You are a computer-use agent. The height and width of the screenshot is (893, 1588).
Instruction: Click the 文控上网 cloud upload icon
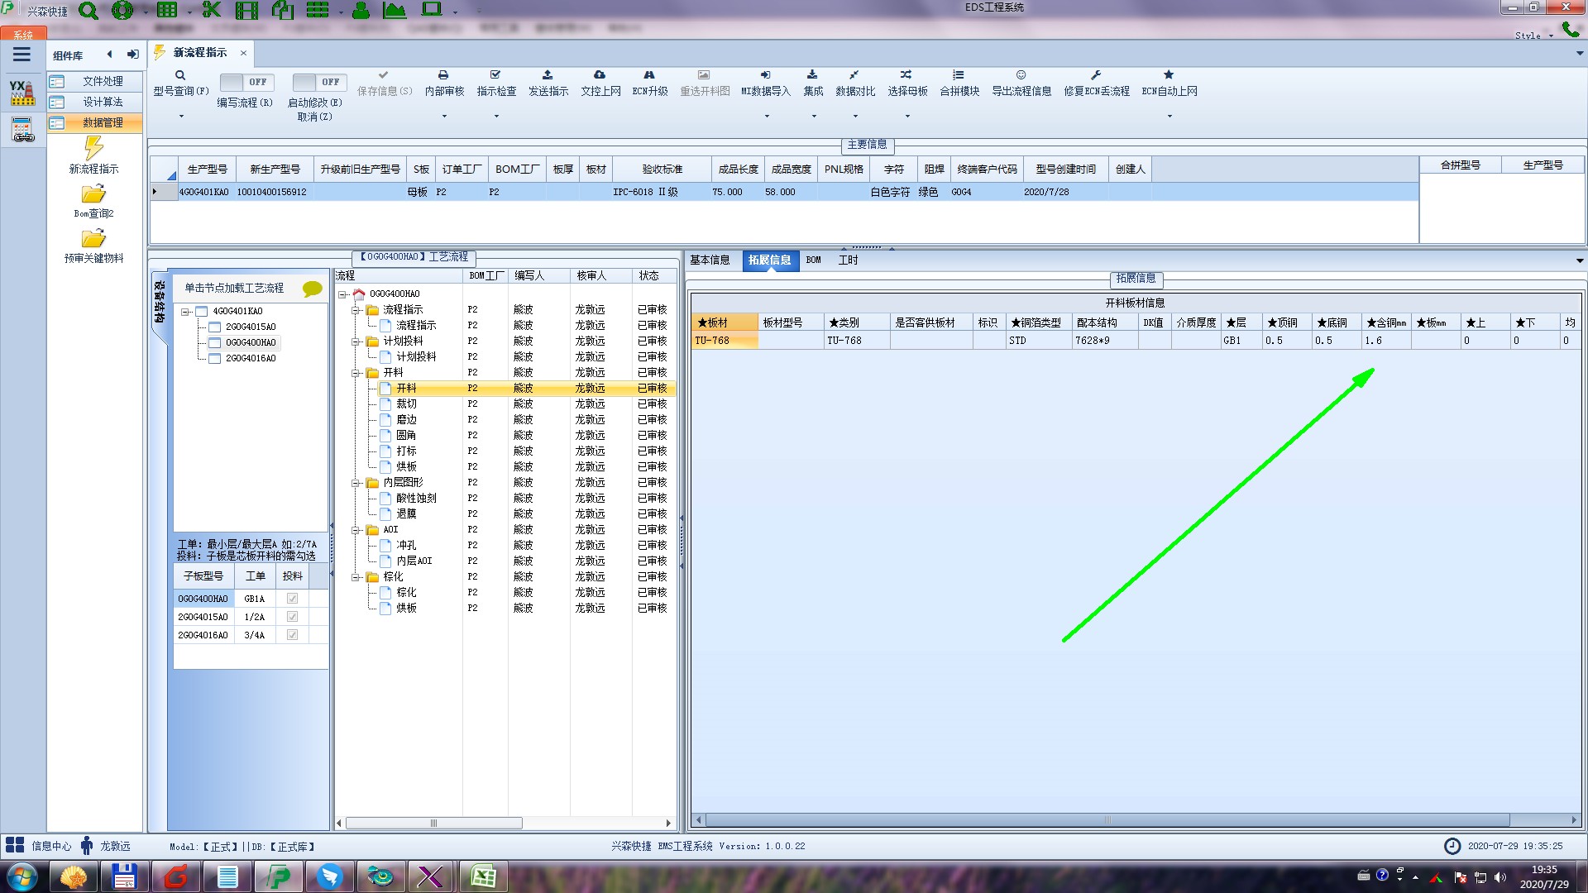coord(600,75)
